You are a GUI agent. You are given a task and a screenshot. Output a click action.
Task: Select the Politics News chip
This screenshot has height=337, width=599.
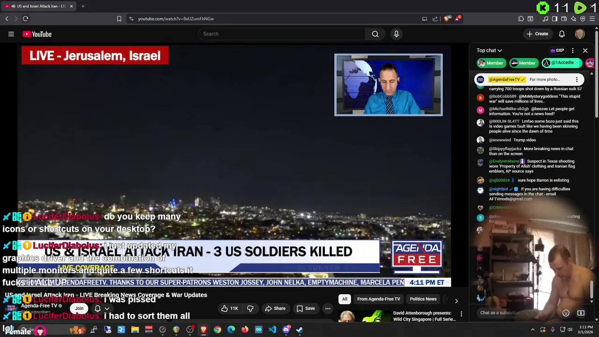[x=423, y=299]
